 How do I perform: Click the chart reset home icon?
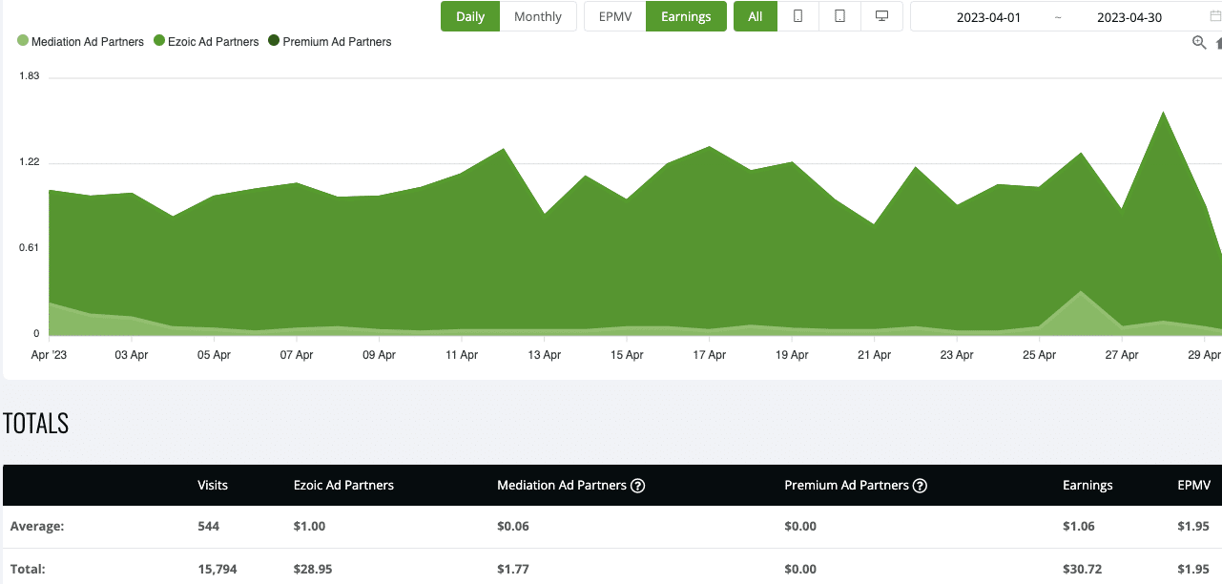[x=1218, y=43]
